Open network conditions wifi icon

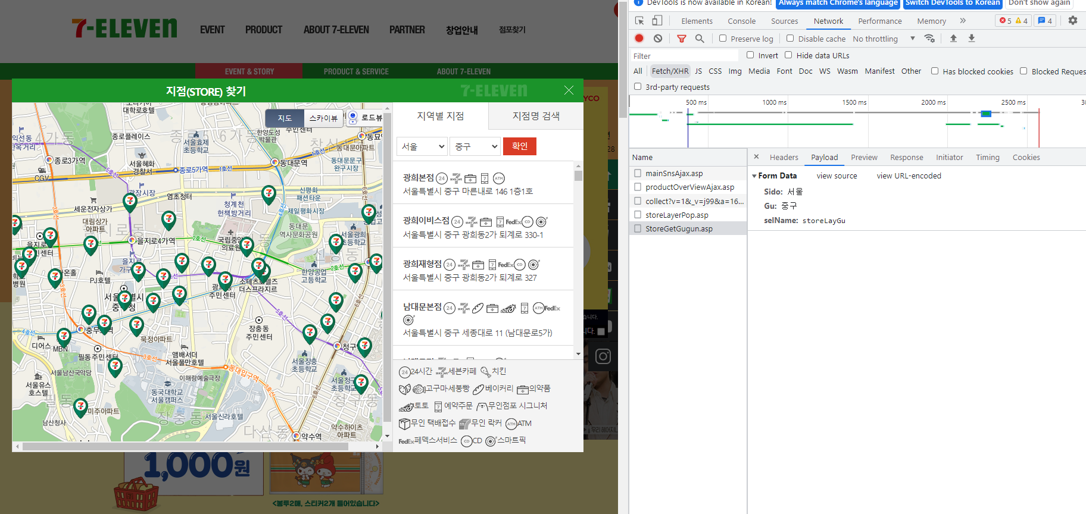[x=929, y=38]
